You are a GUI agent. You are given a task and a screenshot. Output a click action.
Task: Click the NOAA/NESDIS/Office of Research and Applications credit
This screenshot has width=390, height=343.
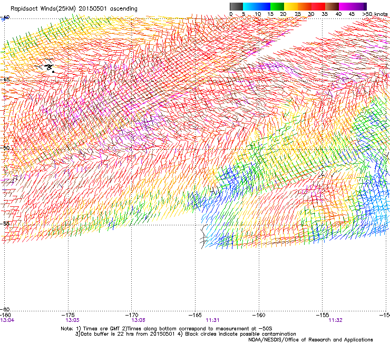310,339
